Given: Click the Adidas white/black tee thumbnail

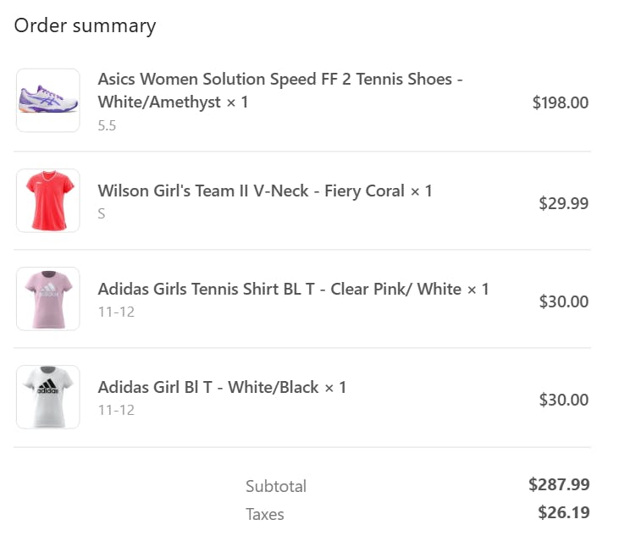Looking at the screenshot, I should point(48,397).
